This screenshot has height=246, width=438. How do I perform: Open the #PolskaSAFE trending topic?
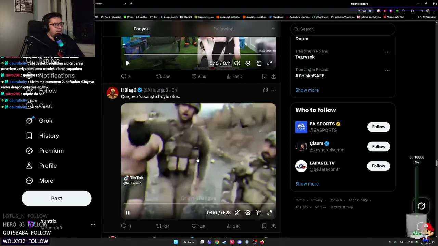[x=310, y=76]
